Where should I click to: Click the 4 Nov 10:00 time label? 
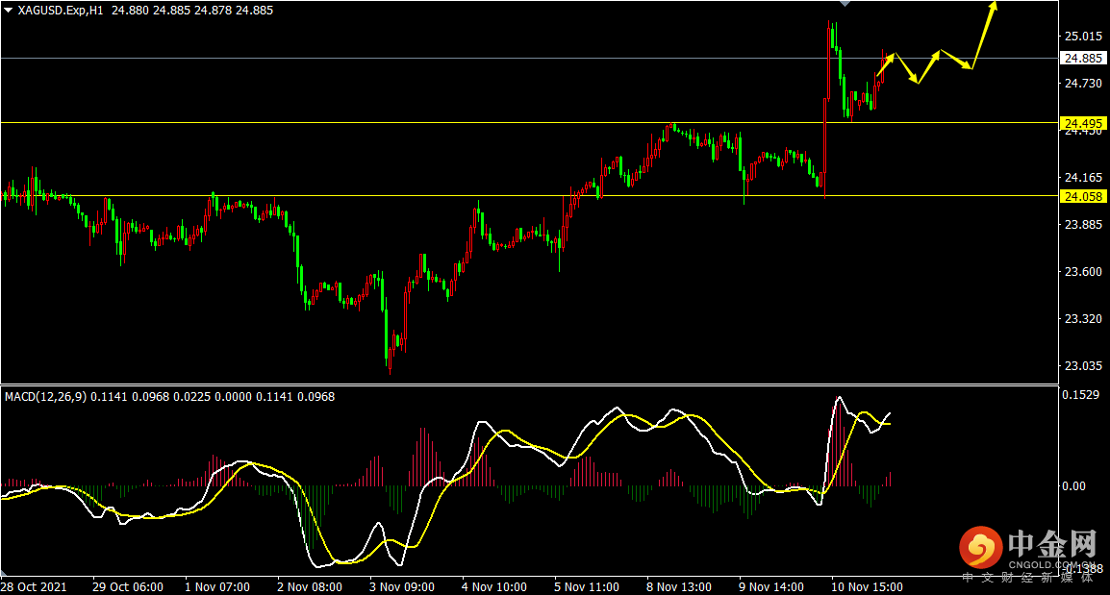click(494, 587)
